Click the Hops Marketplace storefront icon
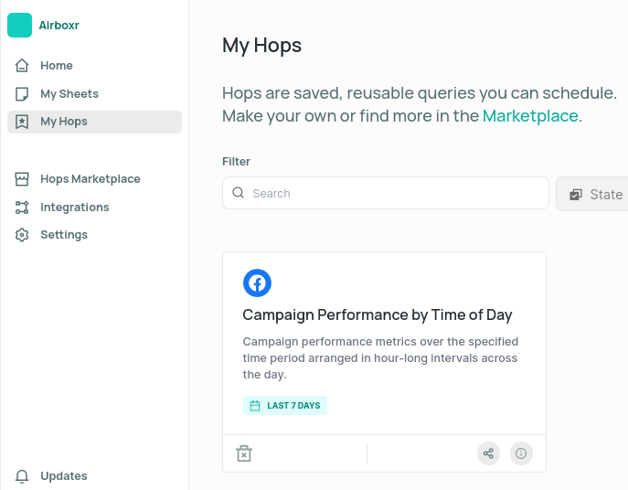The image size is (628, 490). pyautogui.click(x=22, y=178)
